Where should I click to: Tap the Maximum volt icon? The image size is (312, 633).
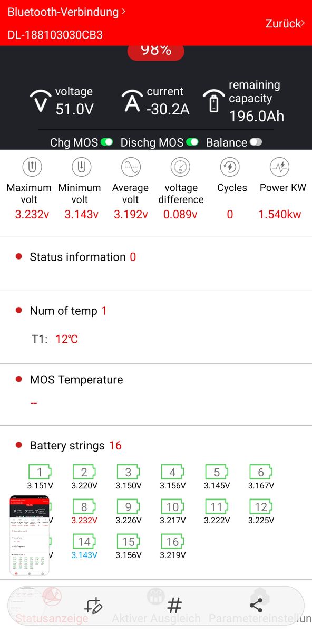[x=33, y=168]
